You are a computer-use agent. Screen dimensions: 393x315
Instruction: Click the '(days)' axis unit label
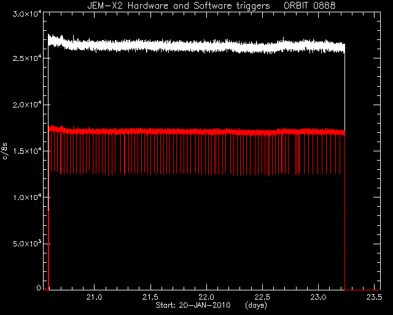(256, 305)
